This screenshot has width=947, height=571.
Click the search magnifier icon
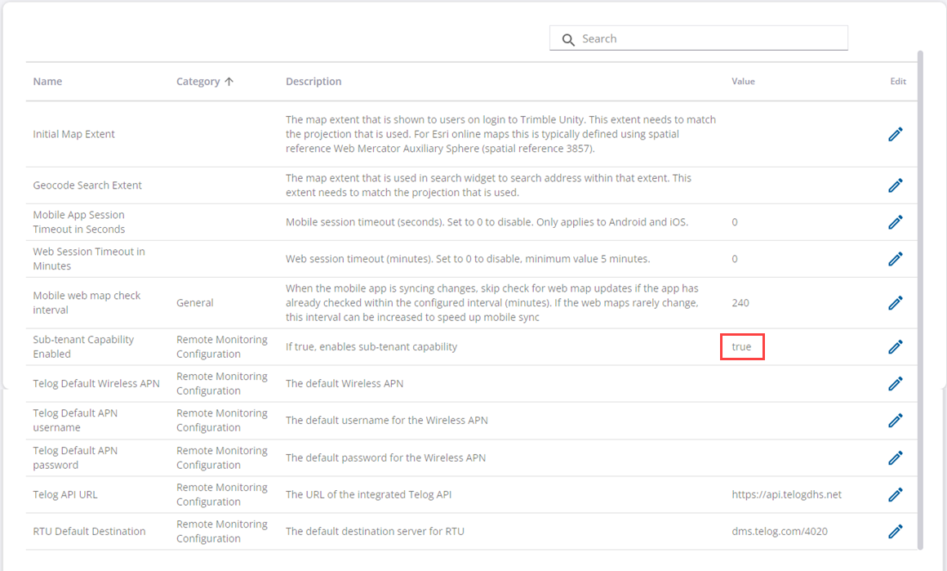568,39
